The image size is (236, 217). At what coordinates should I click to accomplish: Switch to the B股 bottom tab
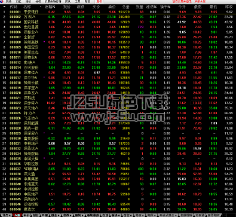pyautogui.click(x=45, y=215)
